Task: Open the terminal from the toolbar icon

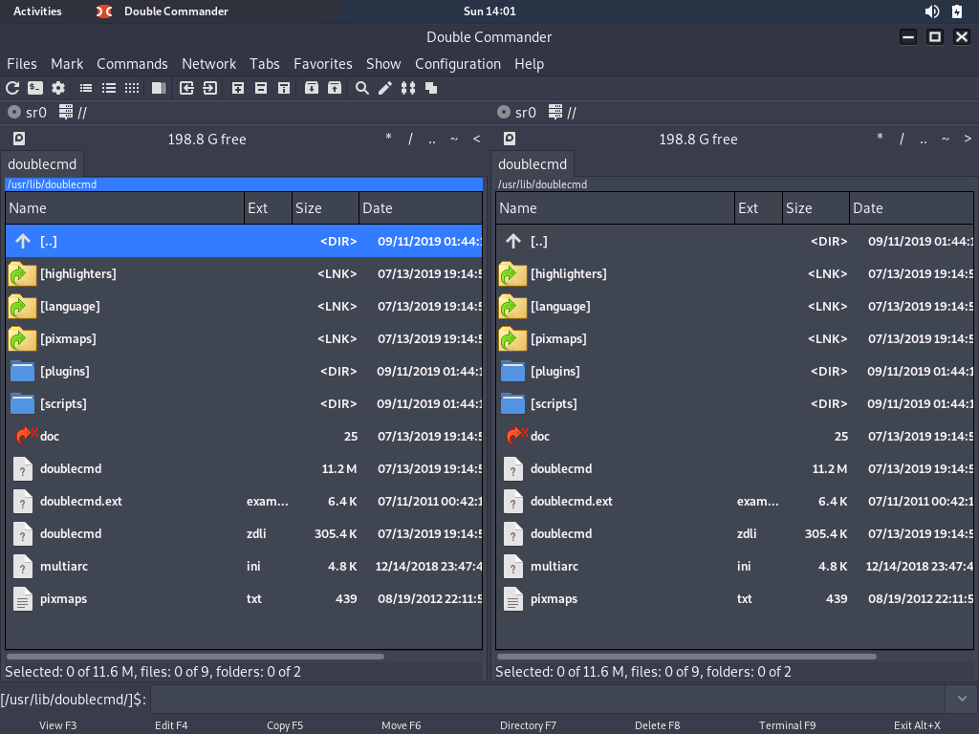Action: coord(35,88)
